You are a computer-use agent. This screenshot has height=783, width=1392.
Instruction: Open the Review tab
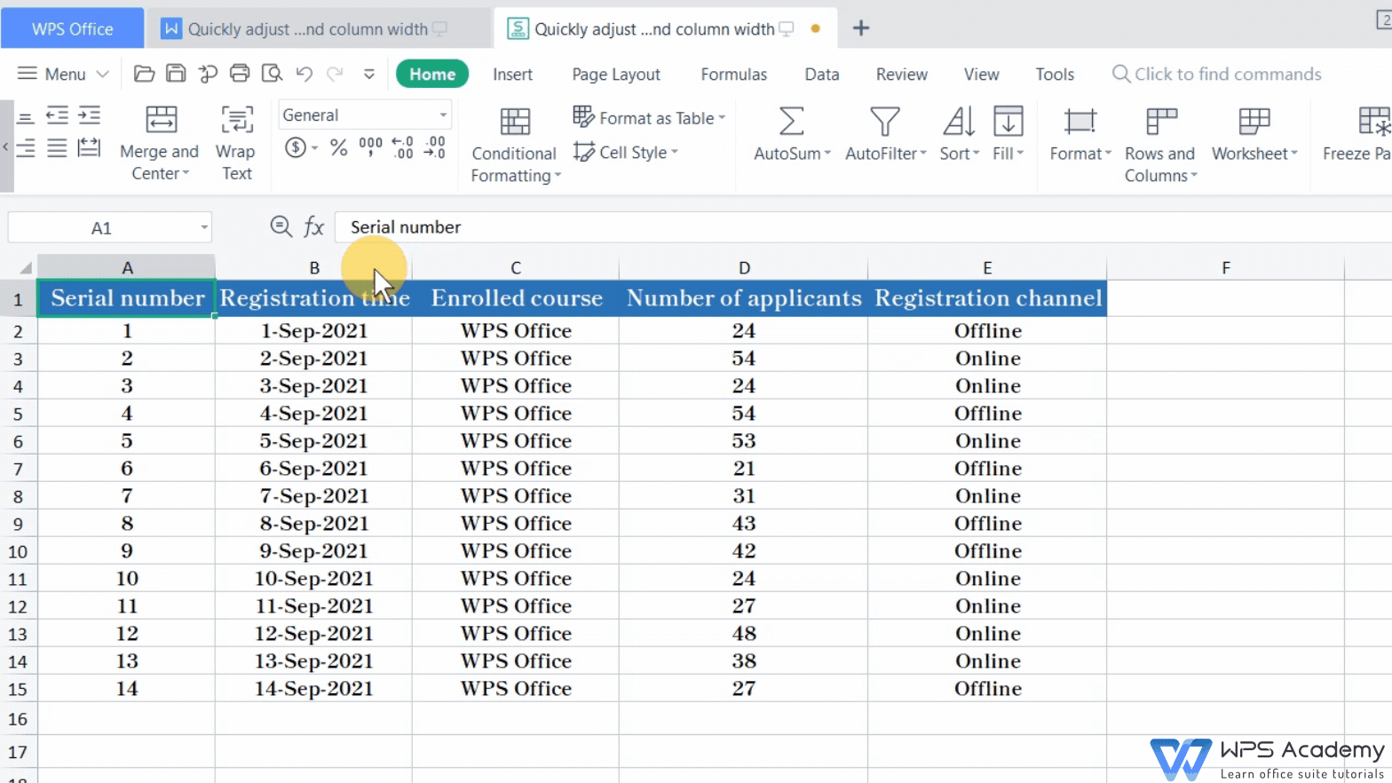point(902,75)
